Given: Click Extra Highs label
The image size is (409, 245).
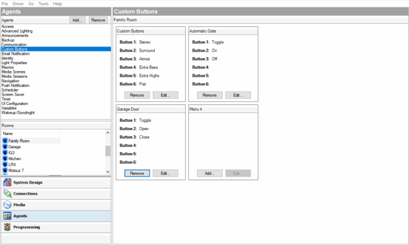Looking at the screenshot, I should click(x=149, y=75).
